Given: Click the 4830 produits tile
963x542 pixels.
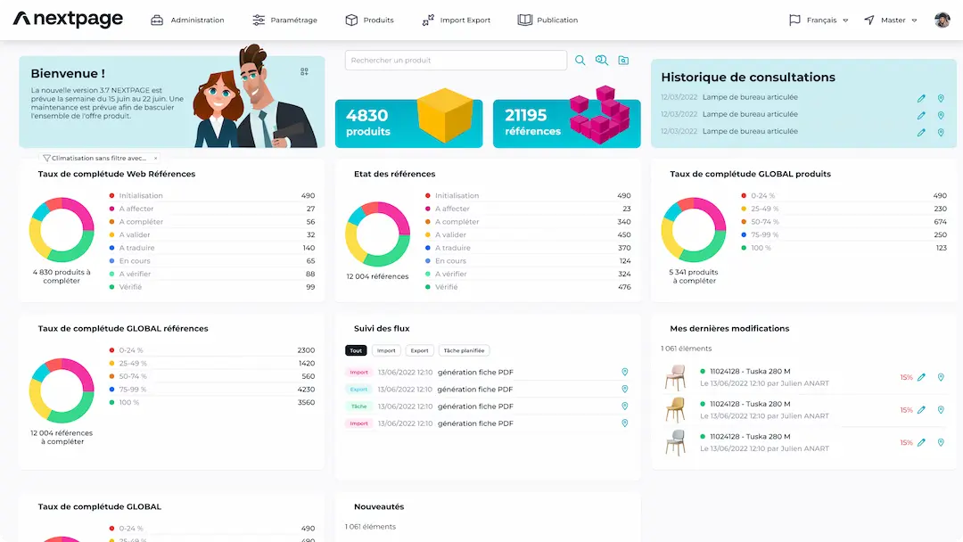Looking at the screenshot, I should point(408,123).
